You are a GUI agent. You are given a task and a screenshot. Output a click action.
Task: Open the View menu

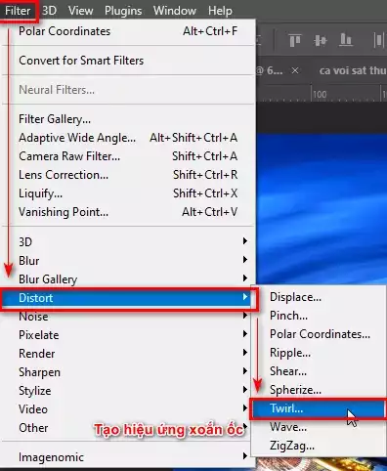80,11
